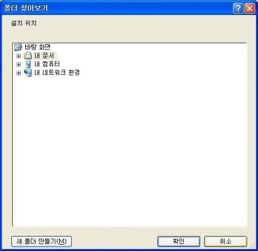
Task: Cancel the dialog with 취소 button
Action: [226, 241]
